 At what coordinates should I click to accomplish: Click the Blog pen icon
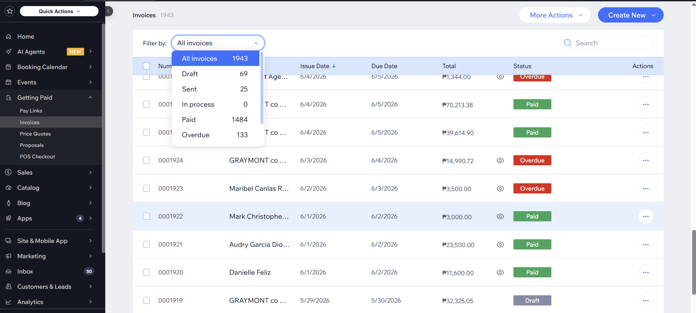9,203
